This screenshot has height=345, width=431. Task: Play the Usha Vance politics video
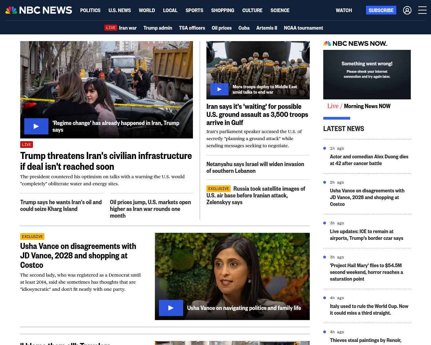(x=171, y=308)
